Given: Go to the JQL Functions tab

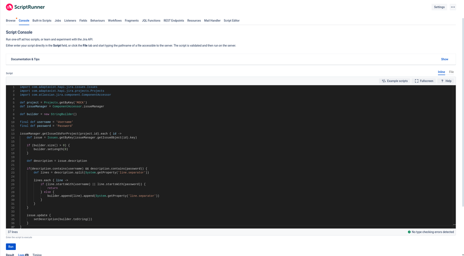Looking at the screenshot, I should (151, 21).
